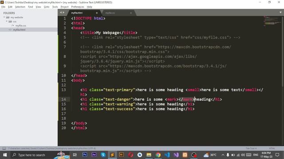The height and width of the screenshot is (159, 284).
Task: Open the Preferences menu
Action: point(78,7)
